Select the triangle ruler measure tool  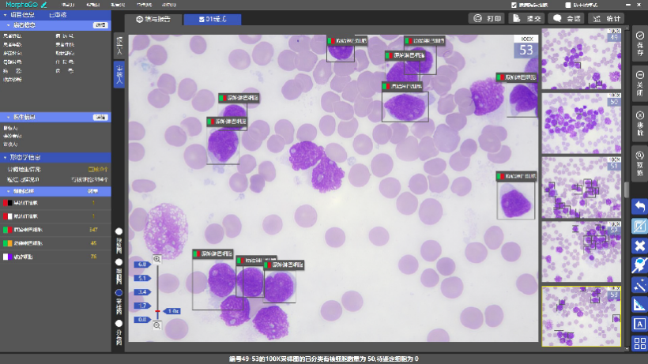click(639, 305)
